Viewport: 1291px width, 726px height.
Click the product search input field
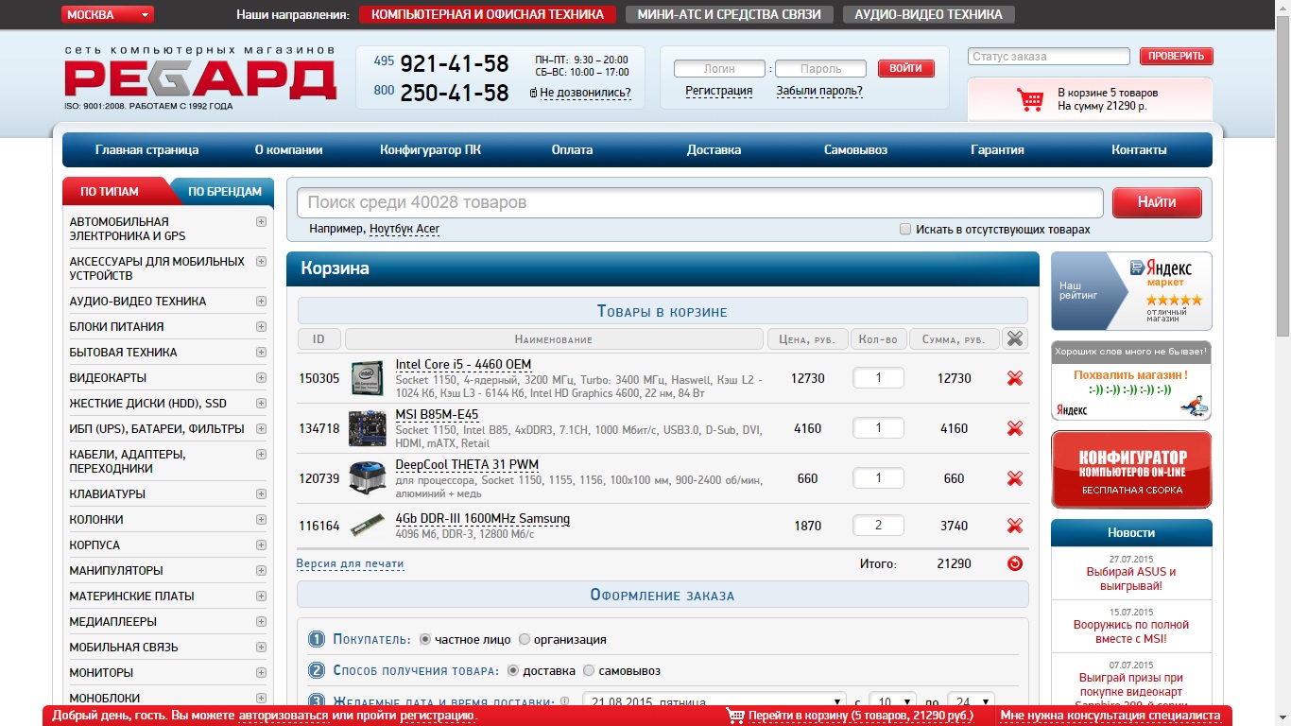[700, 202]
